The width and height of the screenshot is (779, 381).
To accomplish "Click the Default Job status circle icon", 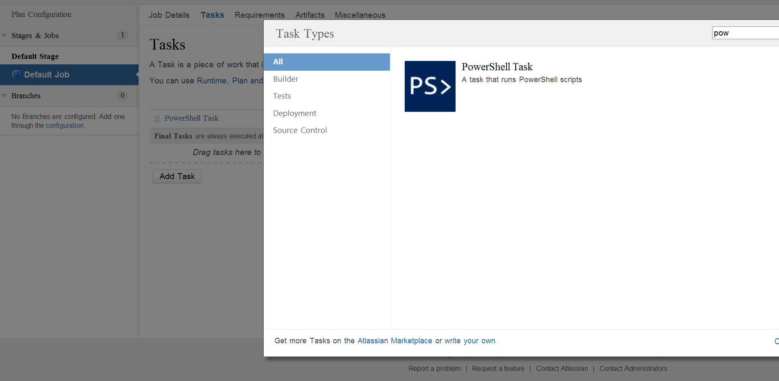I will click(17, 75).
